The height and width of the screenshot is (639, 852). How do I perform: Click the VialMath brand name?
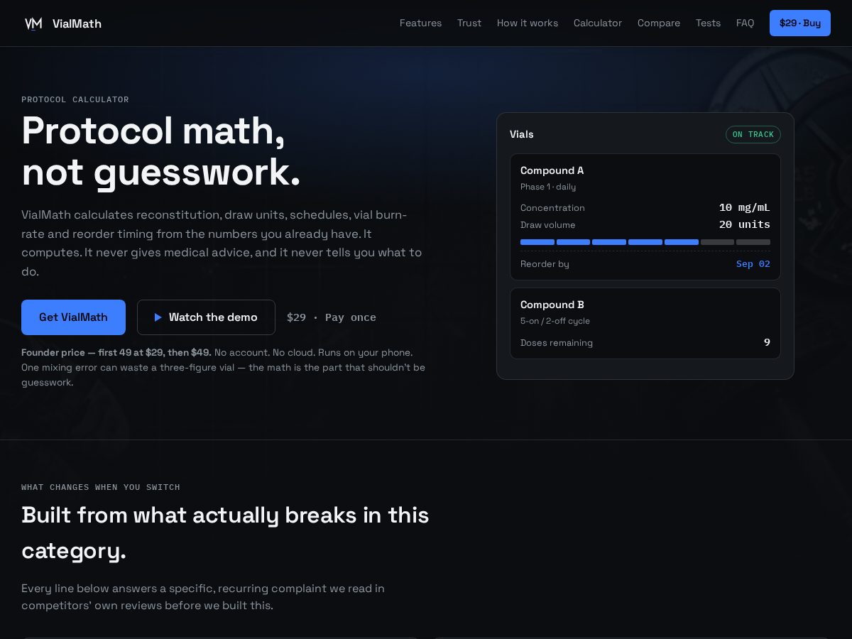(x=77, y=23)
